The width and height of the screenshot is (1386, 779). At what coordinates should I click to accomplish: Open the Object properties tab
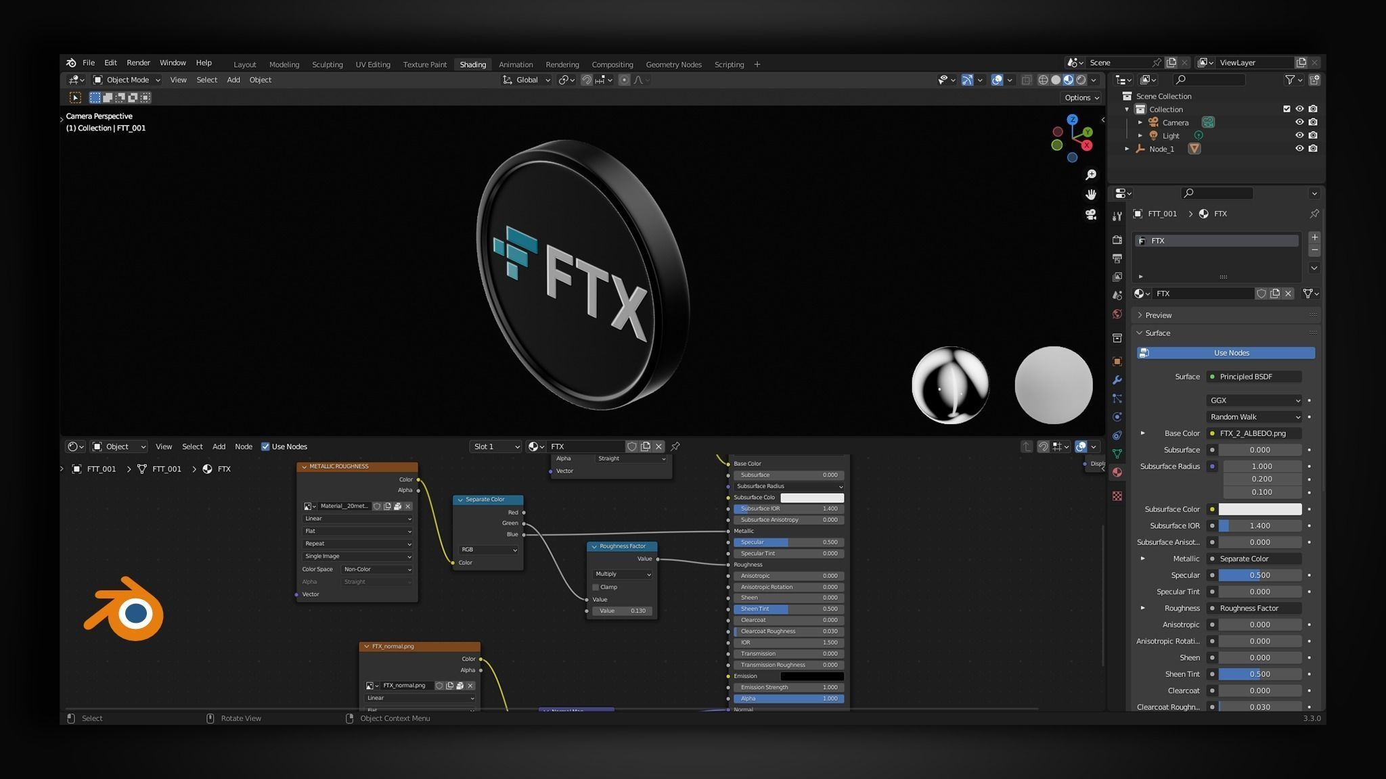pyautogui.click(x=1117, y=362)
